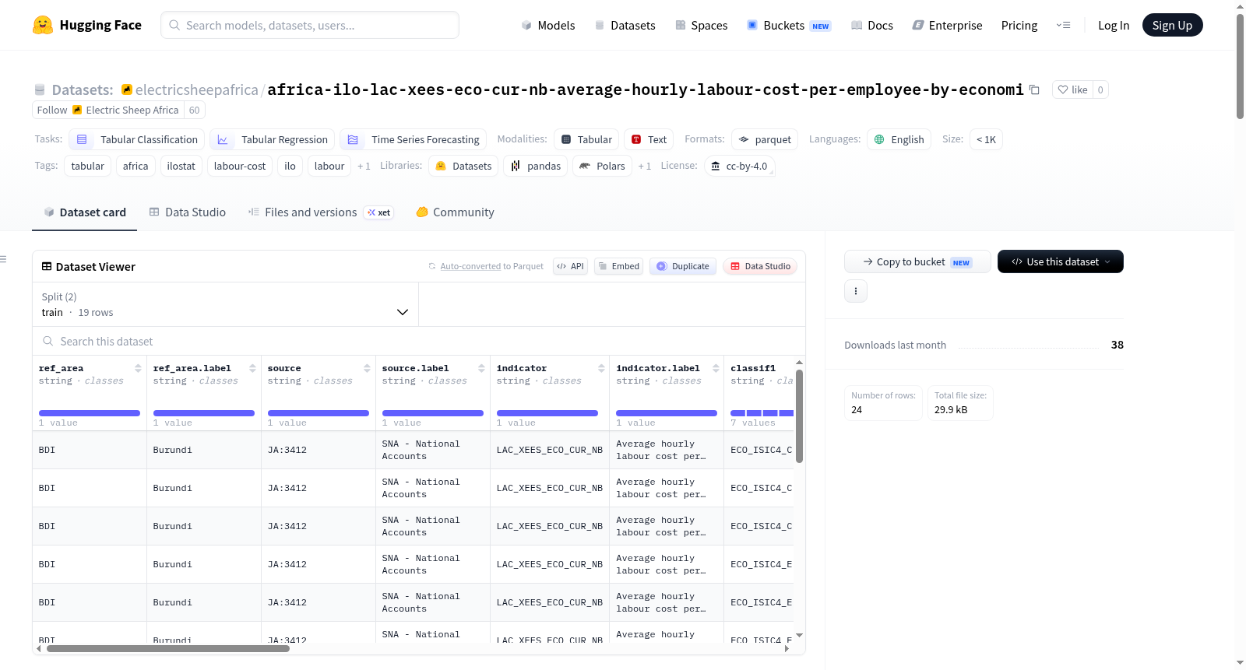Expand the navigation more-menu icon

coord(1063,25)
